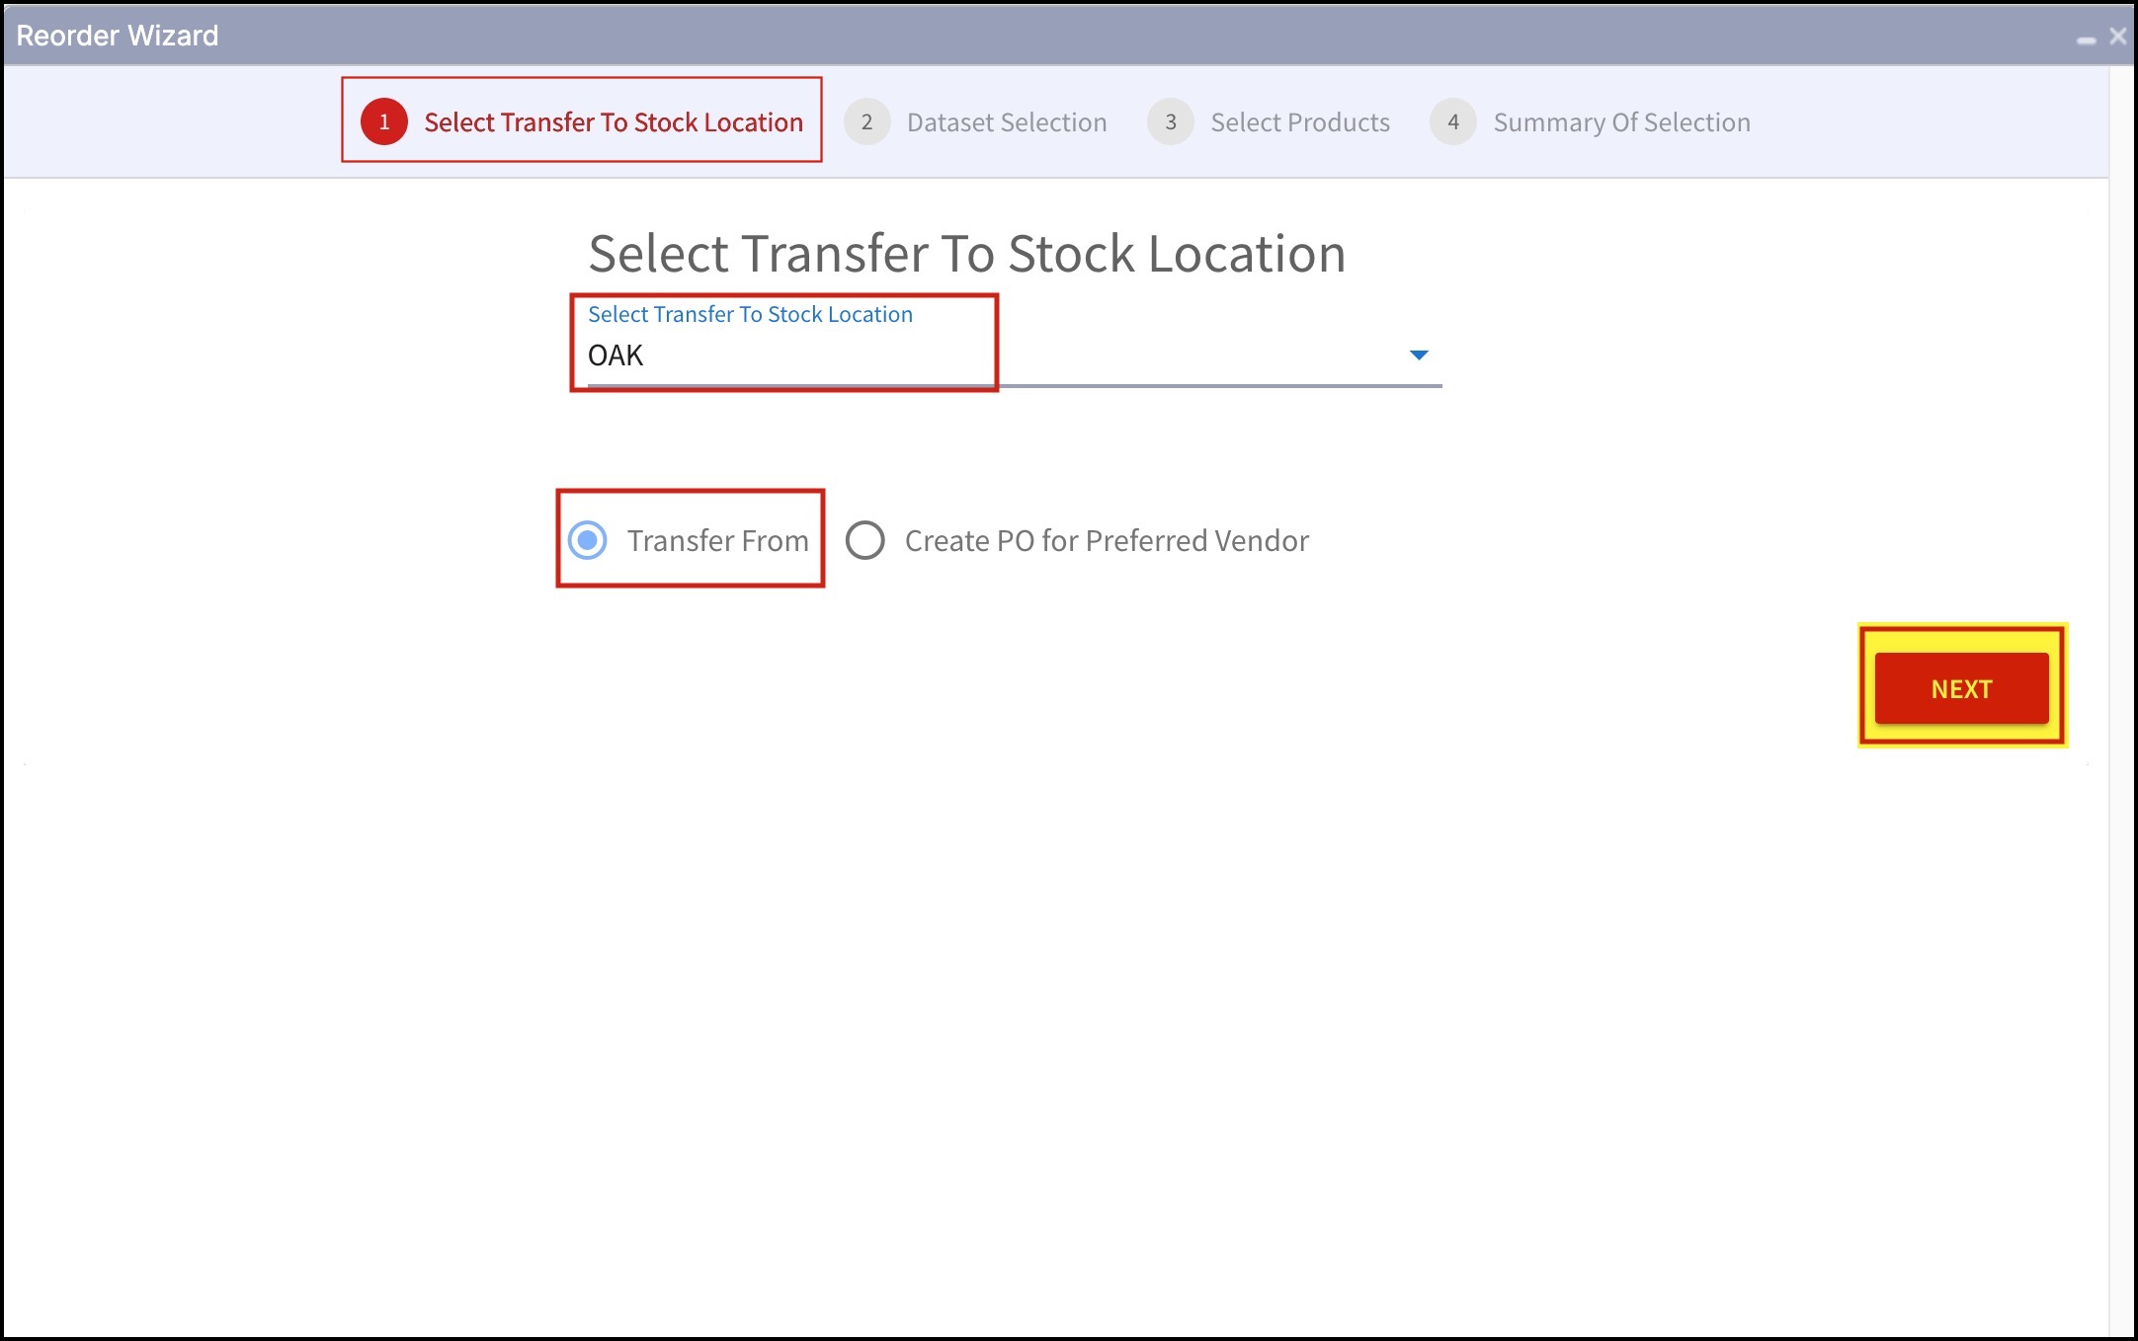The height and width of the screenshot is (1341, 2138).
Task: Close the Reorder Wizard dialog
Action: pos(2117,37)
